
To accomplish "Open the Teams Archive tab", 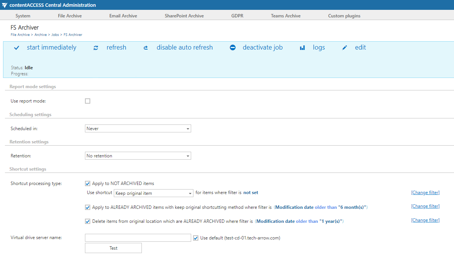I will coord(286,16).
